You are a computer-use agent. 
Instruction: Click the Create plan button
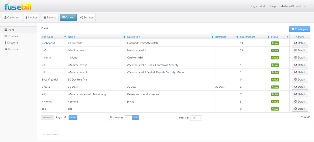pos(300,29)
